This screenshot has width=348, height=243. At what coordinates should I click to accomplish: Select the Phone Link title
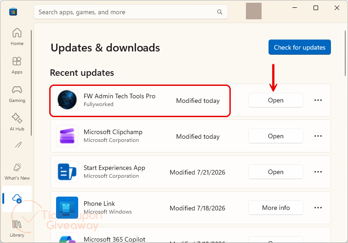tap(99, 203)
